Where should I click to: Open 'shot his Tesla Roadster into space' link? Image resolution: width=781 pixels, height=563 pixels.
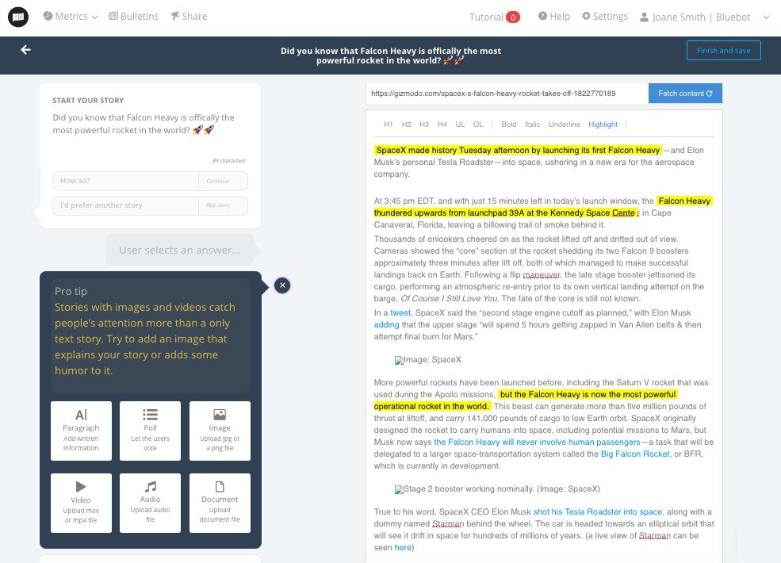tap(598, 511)
